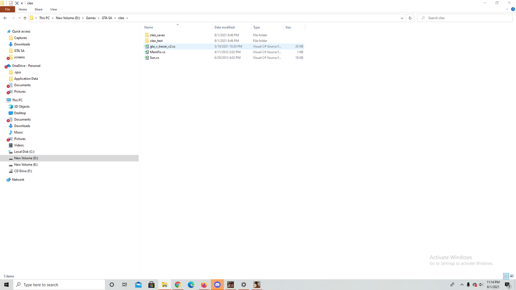This screenshot has width=516, height=290.
Task: Open address bar history dropdown
Action: click(x=402, y=18)
